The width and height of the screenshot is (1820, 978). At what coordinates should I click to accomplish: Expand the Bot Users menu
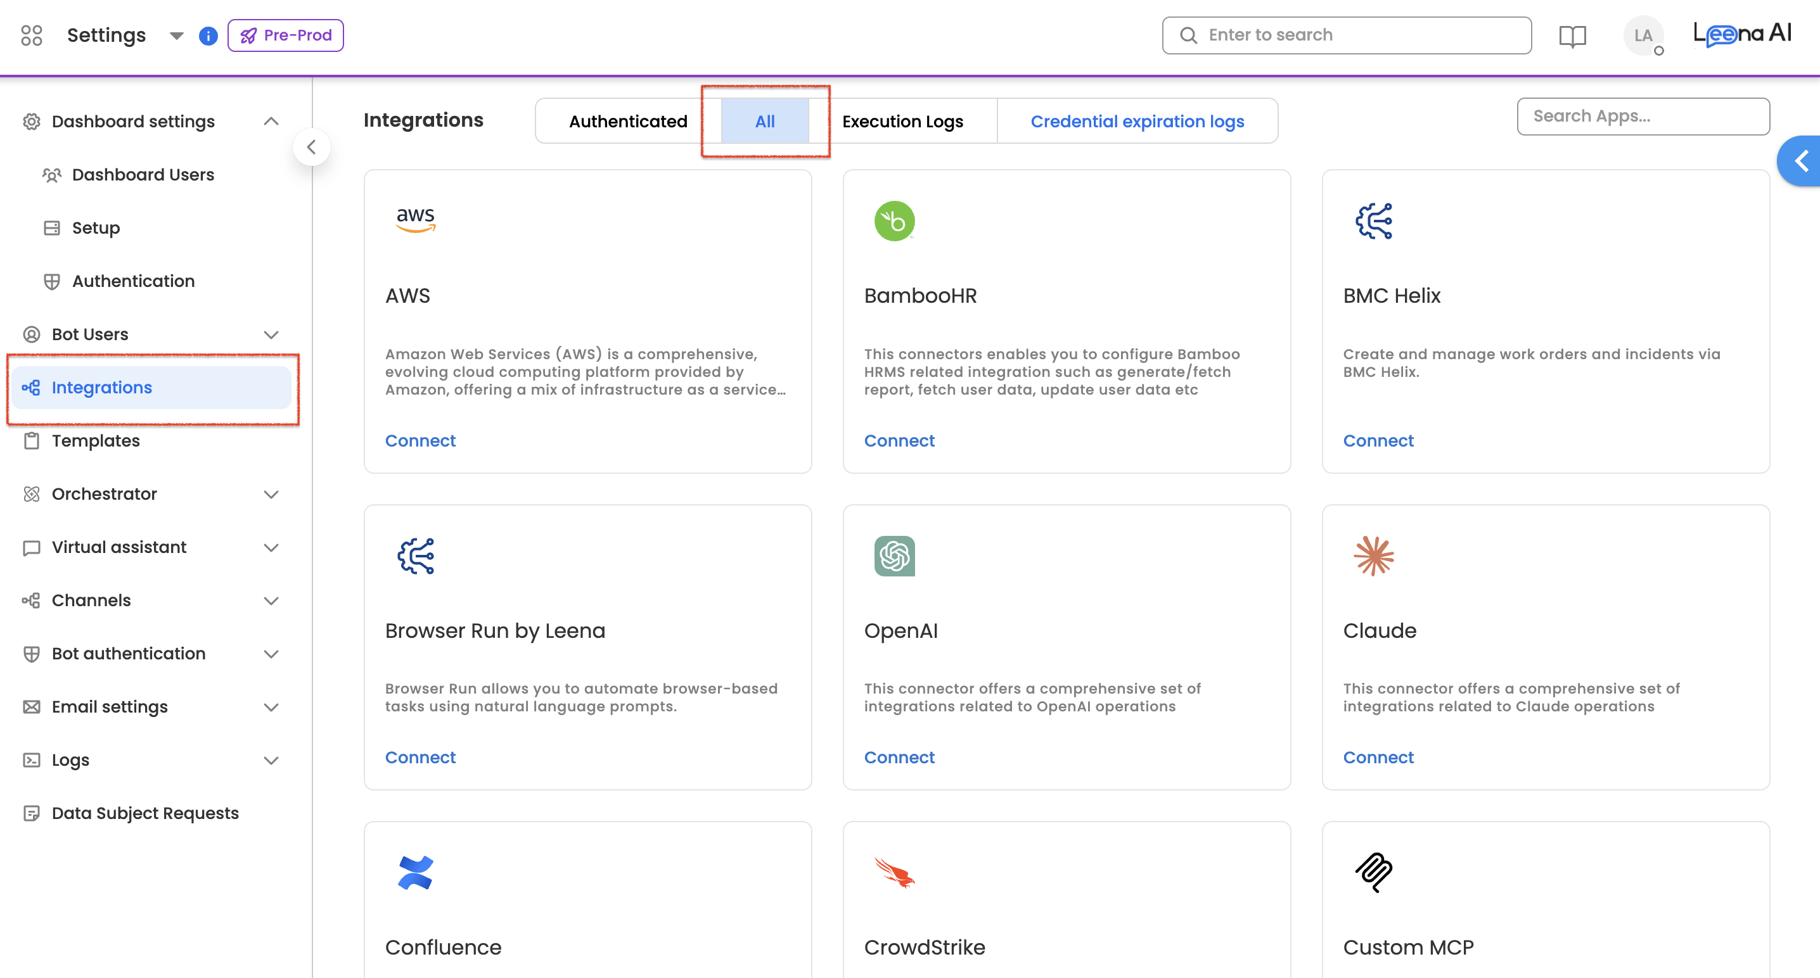point(271,334)
